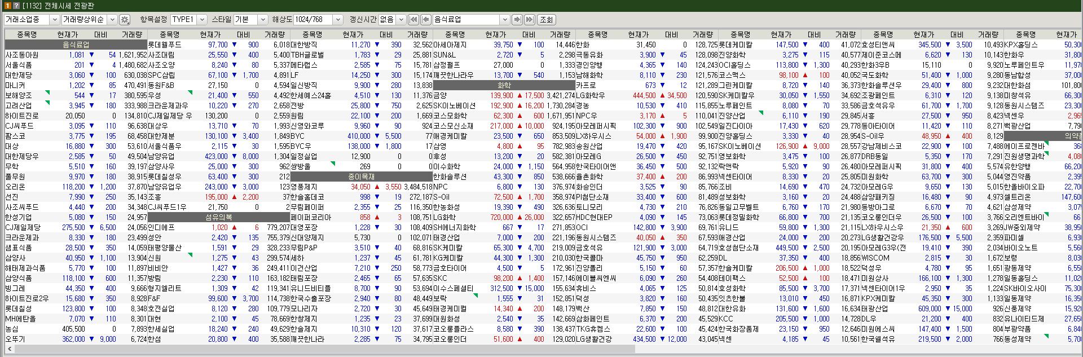
Task: Select stock row 대한방직
Action: tap(362, 45)
